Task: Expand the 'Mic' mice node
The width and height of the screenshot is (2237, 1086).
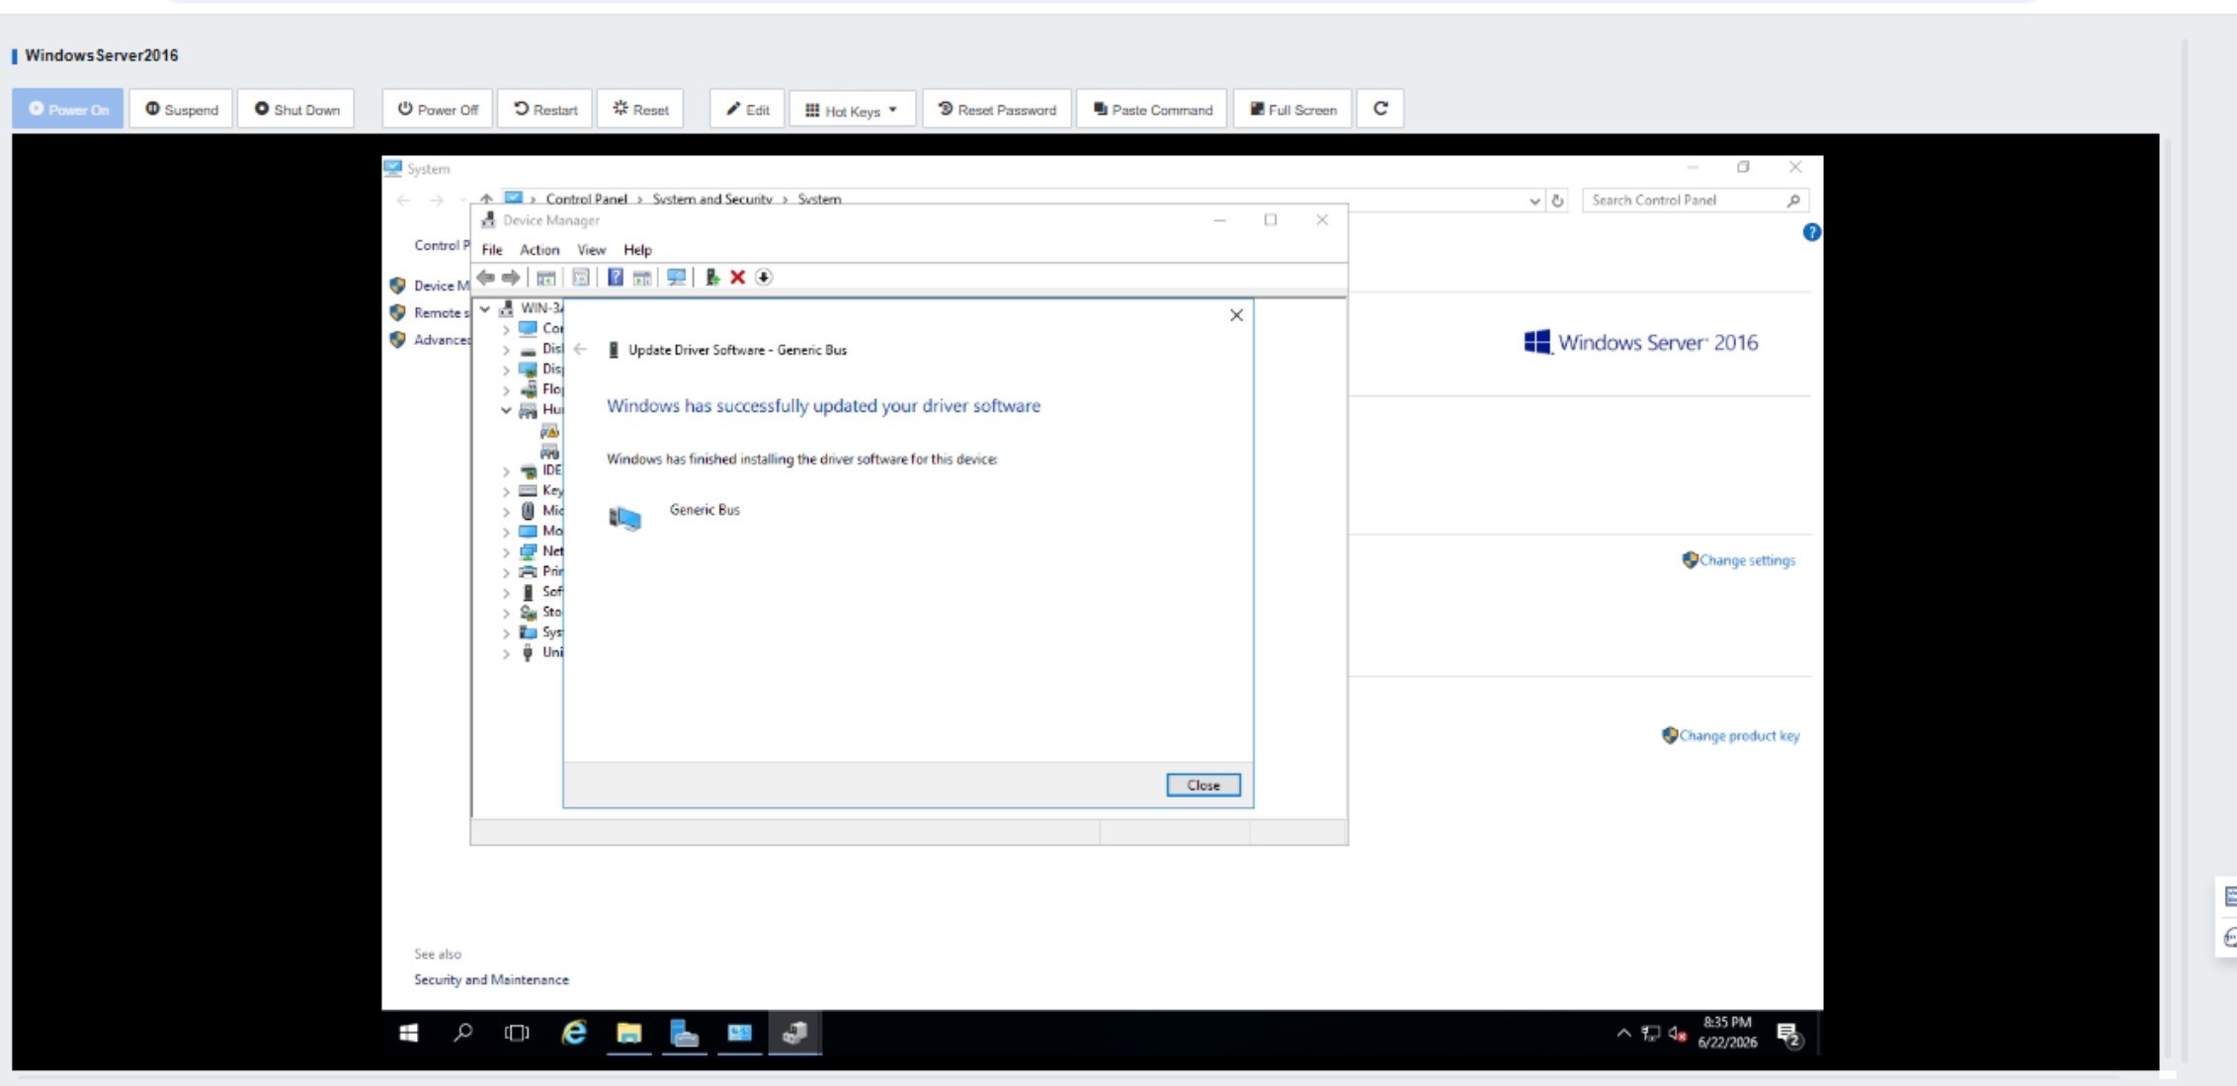Action: click(506, 512)
